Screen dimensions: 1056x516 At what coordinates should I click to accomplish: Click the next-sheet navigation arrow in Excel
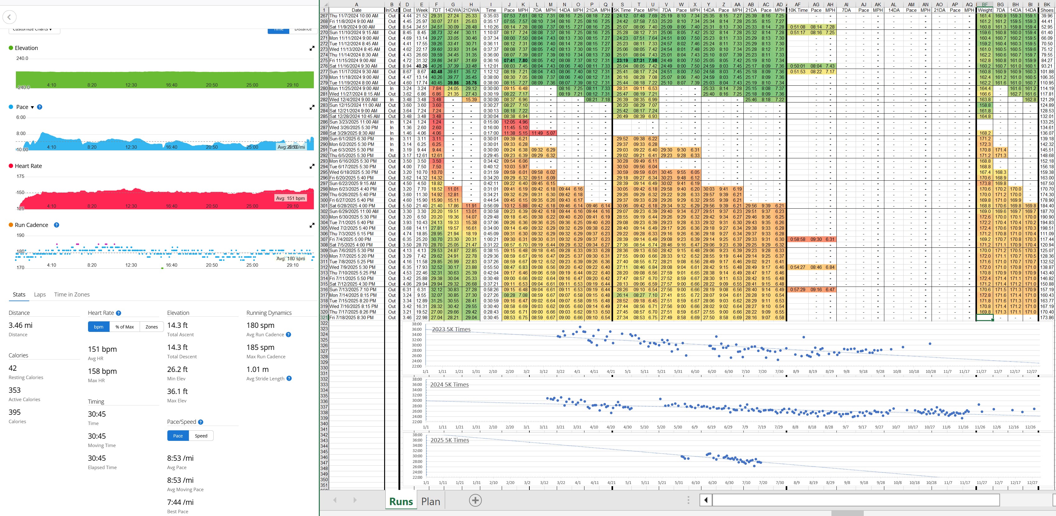point(355,500)
